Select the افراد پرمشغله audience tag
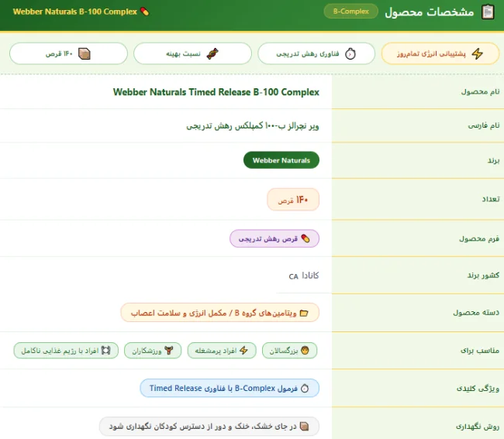The width and height of the screenshot is (504, 439). (222, 351)
